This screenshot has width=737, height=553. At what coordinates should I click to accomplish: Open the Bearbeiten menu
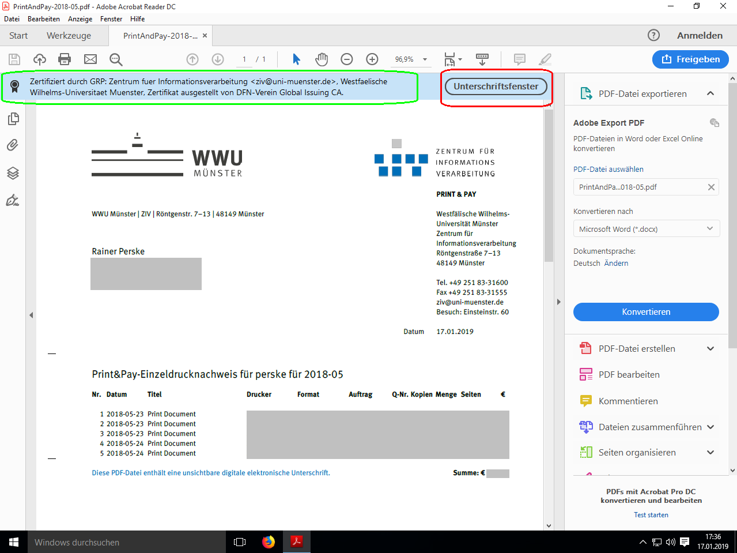[x=44, y=19]
